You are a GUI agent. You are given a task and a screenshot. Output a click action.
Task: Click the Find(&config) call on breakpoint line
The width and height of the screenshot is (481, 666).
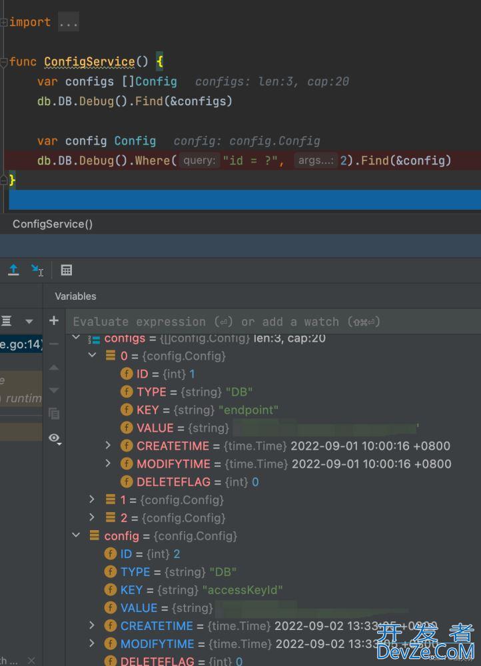coord(406,161)
